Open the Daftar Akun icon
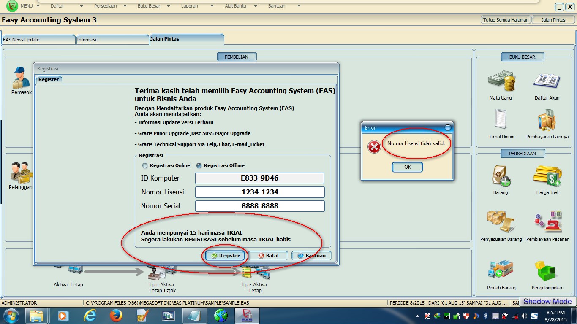The image size is (577, 324). pos(547,81)
